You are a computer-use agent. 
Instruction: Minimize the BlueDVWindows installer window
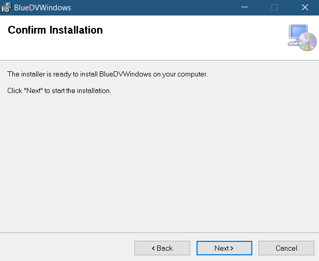pyautogui.click(x=245, y=7)
